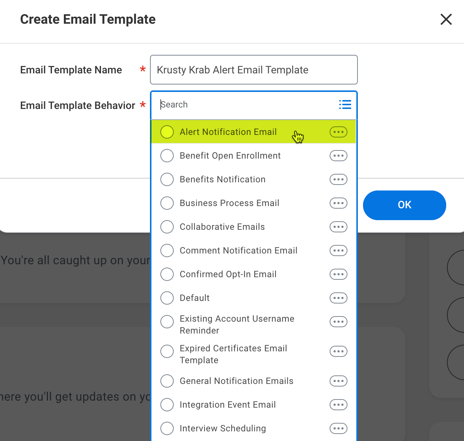Click the prompt list icon in Search box
The image size is (464, 441).
[x=345, y=105]
